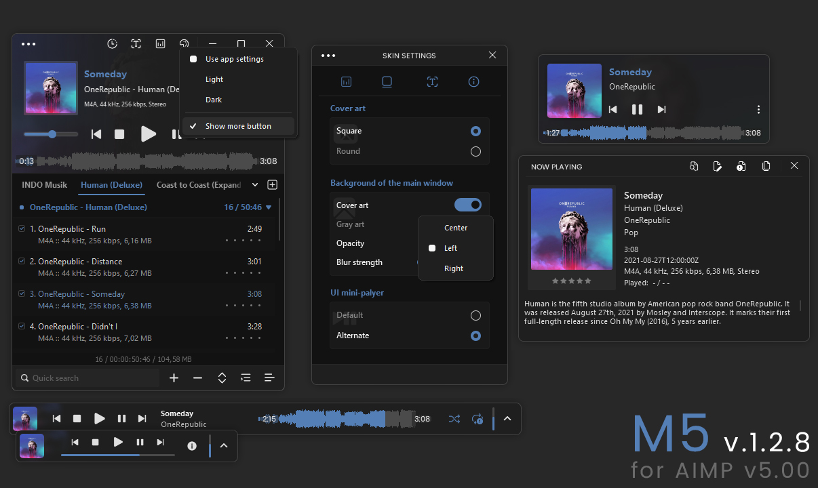Open the visualization tab icon in Skin Settings
818x488 pixels.
click(x=347, y=82)
